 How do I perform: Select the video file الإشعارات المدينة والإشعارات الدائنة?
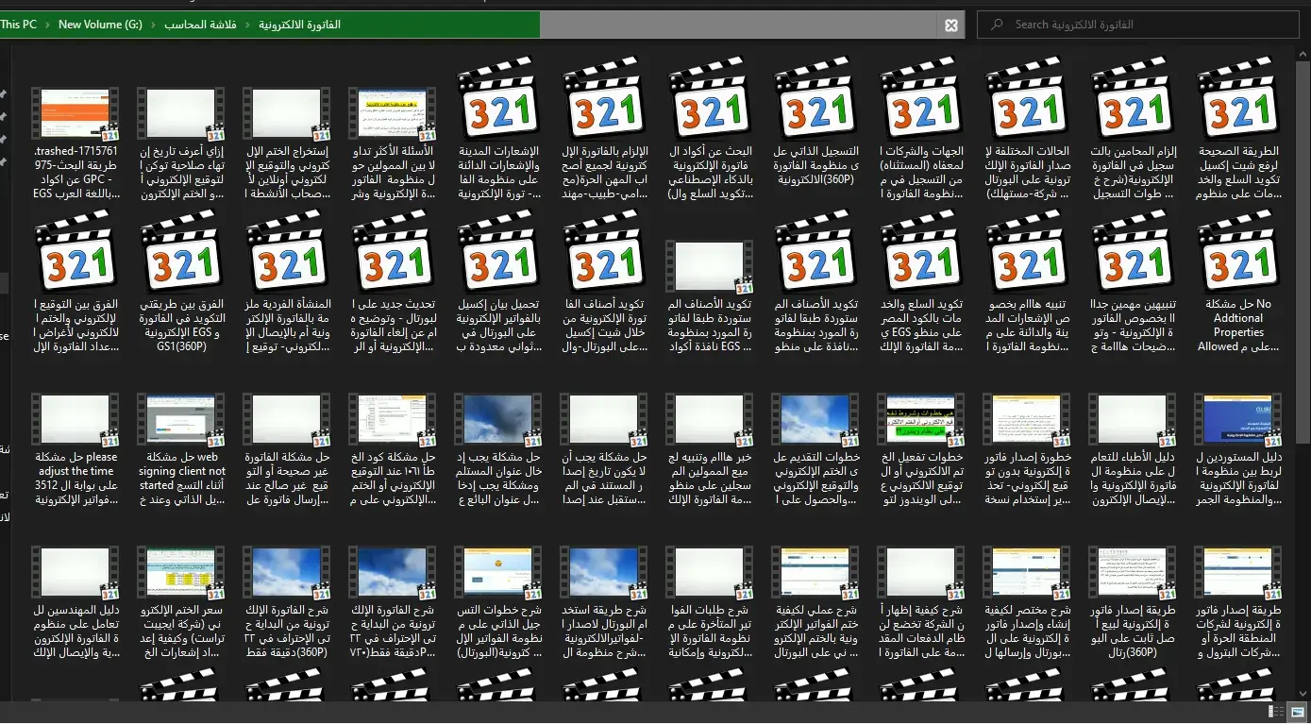(x=499, y=129)
